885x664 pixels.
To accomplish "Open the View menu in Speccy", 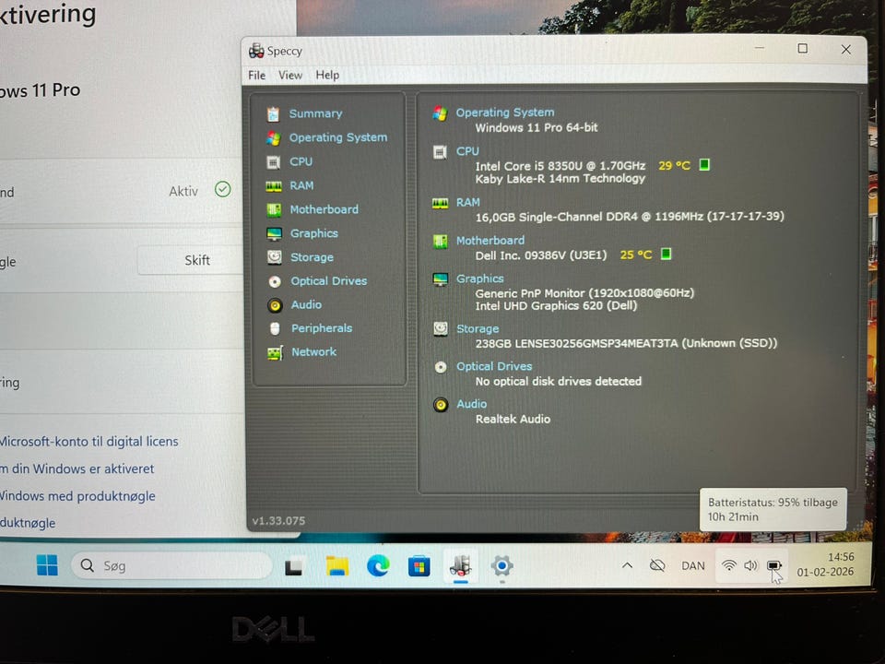I will pyautogui.click(x=290, y=75).
